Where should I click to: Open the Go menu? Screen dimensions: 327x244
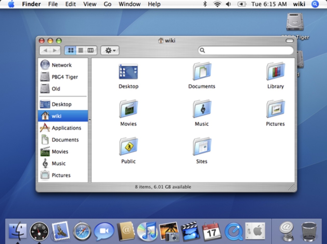coord(107,4)
